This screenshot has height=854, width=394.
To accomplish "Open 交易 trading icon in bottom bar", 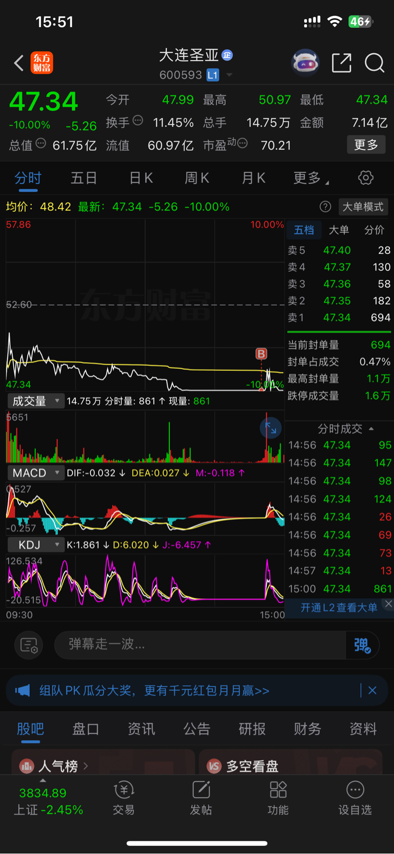I will [x=124, y=790].
